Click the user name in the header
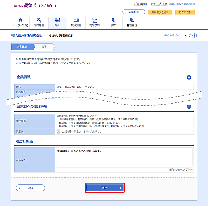Viewport: 208px width, 206px height. pos(159,4)
